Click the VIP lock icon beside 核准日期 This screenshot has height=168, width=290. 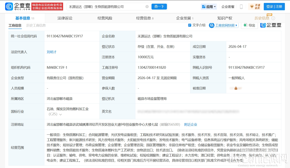click(236, 88)
